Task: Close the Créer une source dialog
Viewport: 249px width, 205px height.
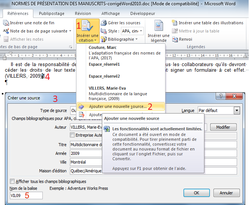Action: click(x=234, y=96)
